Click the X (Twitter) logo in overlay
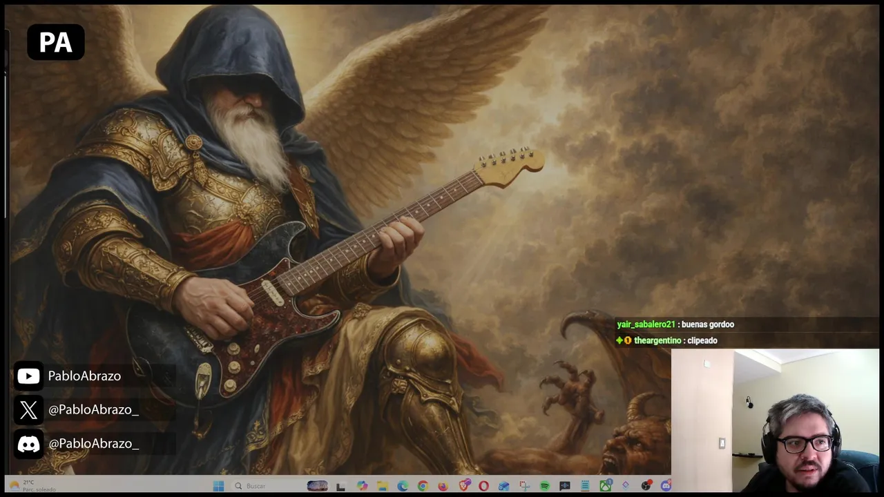Viewport: 884px width, 497px height. pyautogui.click(x=28, y=410)
